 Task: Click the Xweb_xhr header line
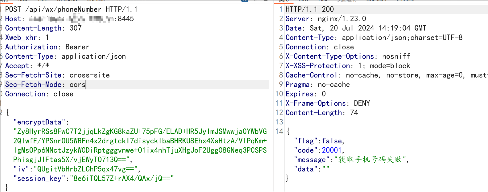(x=27, y=38)
